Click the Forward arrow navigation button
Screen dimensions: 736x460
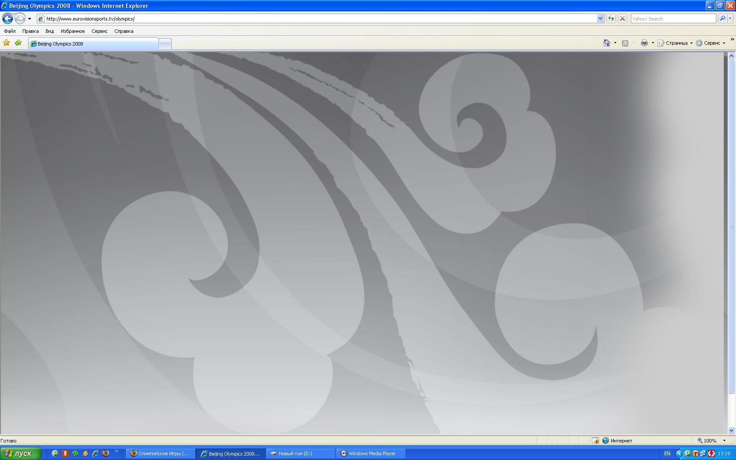20,18
